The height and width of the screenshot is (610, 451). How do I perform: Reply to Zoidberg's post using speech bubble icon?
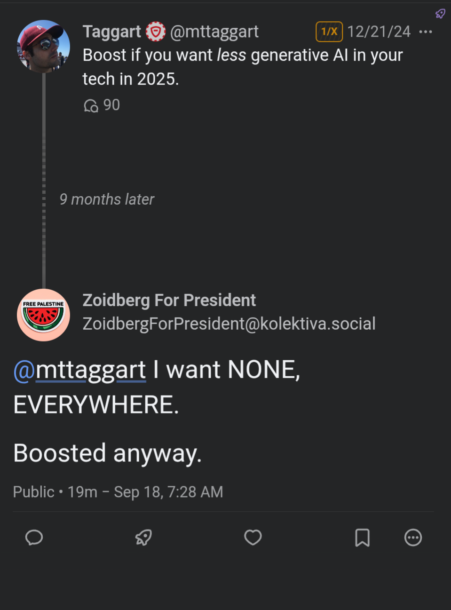coord(34,537)
